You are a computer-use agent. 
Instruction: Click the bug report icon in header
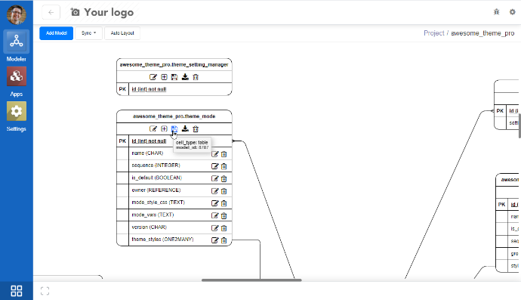click(496, 12)
